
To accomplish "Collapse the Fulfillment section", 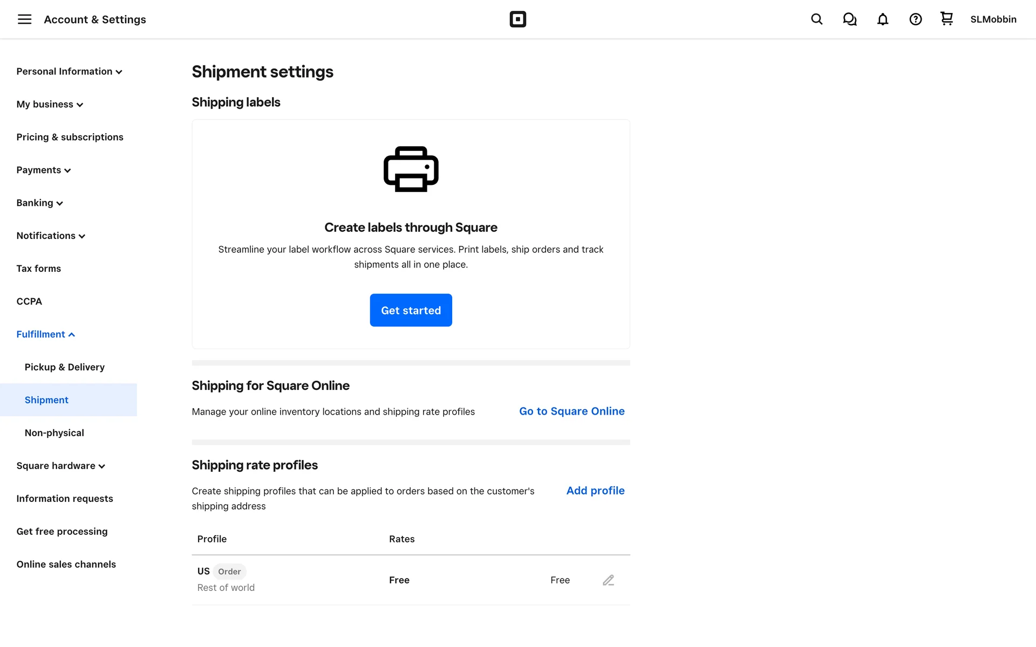I will (45, 334).
